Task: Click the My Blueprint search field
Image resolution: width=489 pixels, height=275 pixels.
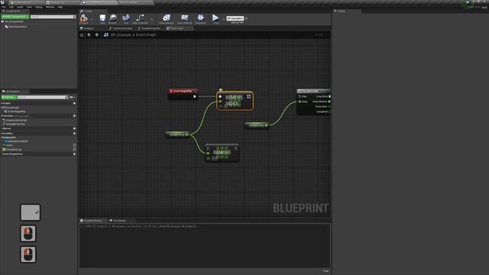Action: tap(42, 97)
